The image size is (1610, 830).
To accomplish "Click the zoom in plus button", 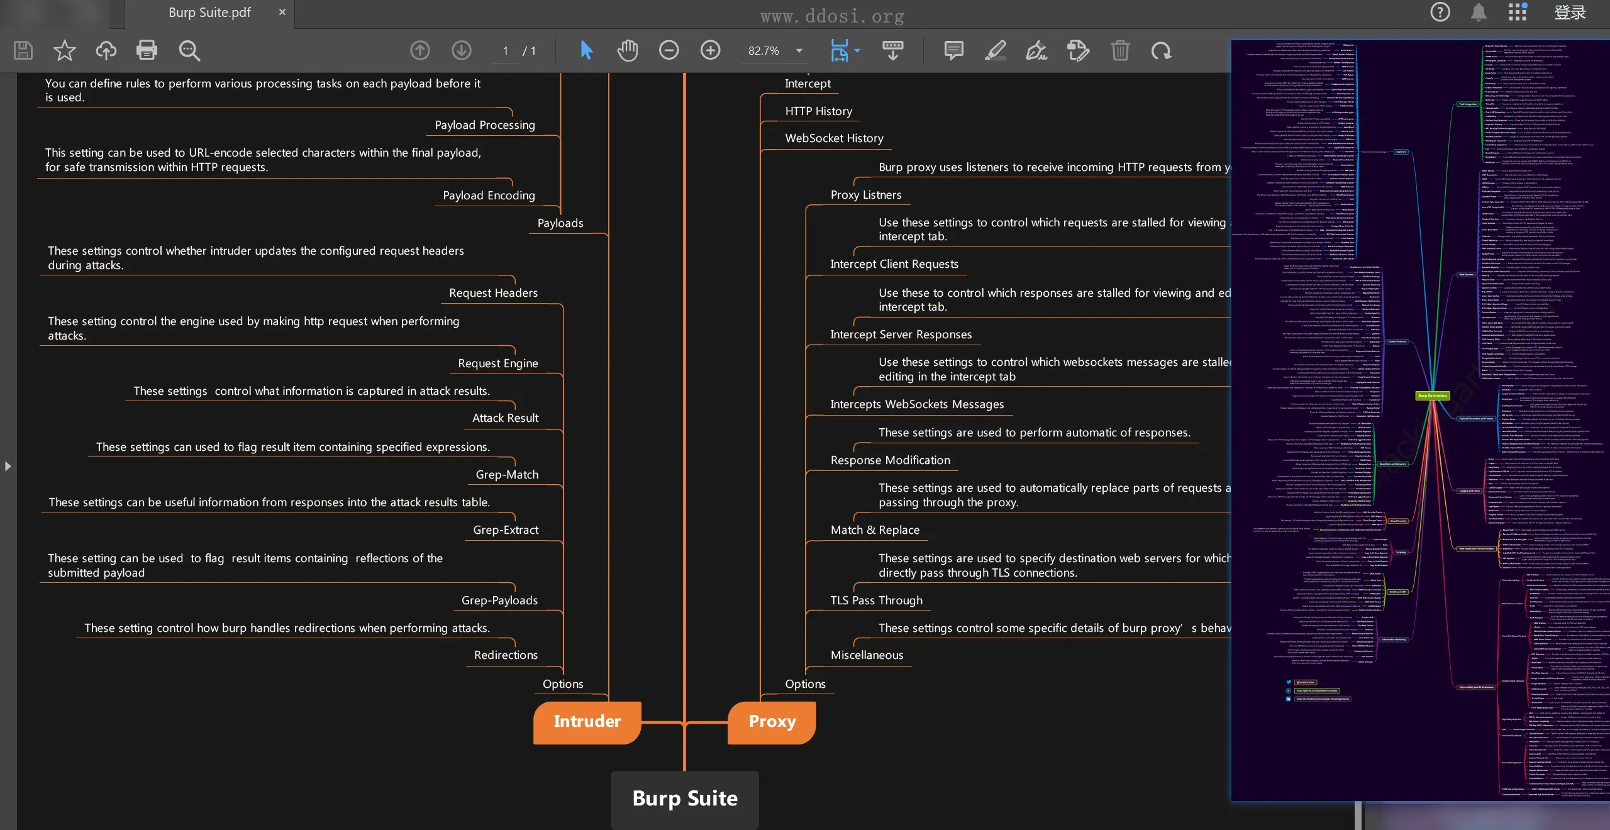I will point(710,50).
